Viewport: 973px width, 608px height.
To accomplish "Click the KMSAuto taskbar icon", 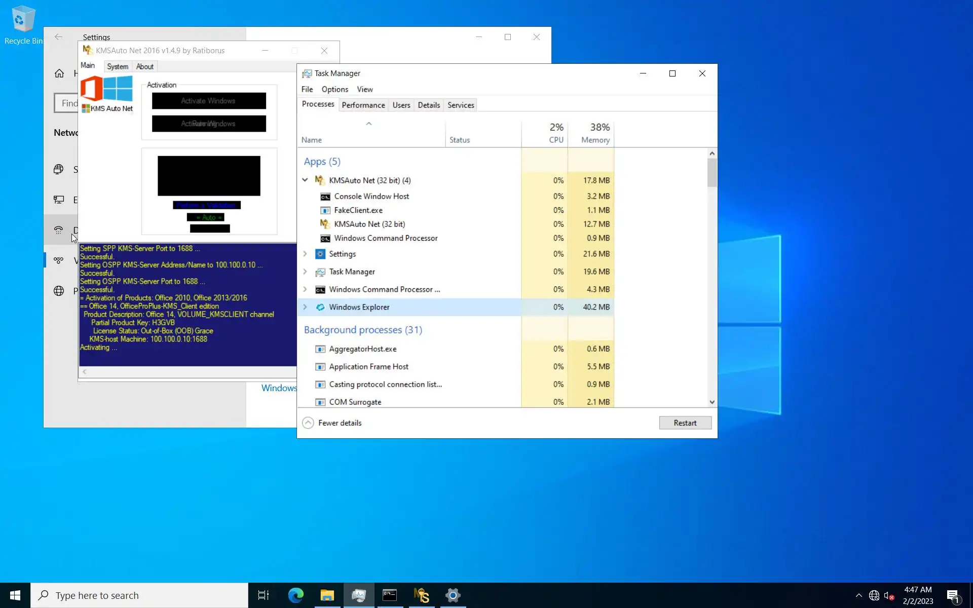I will coord(421,595).
